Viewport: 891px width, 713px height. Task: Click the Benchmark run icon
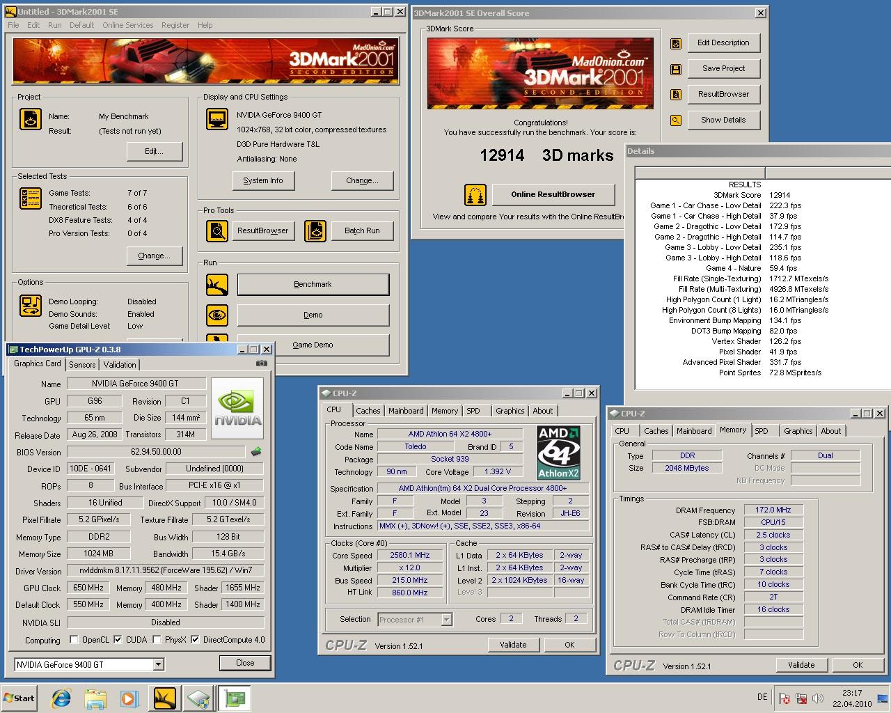tap(217, 285)
